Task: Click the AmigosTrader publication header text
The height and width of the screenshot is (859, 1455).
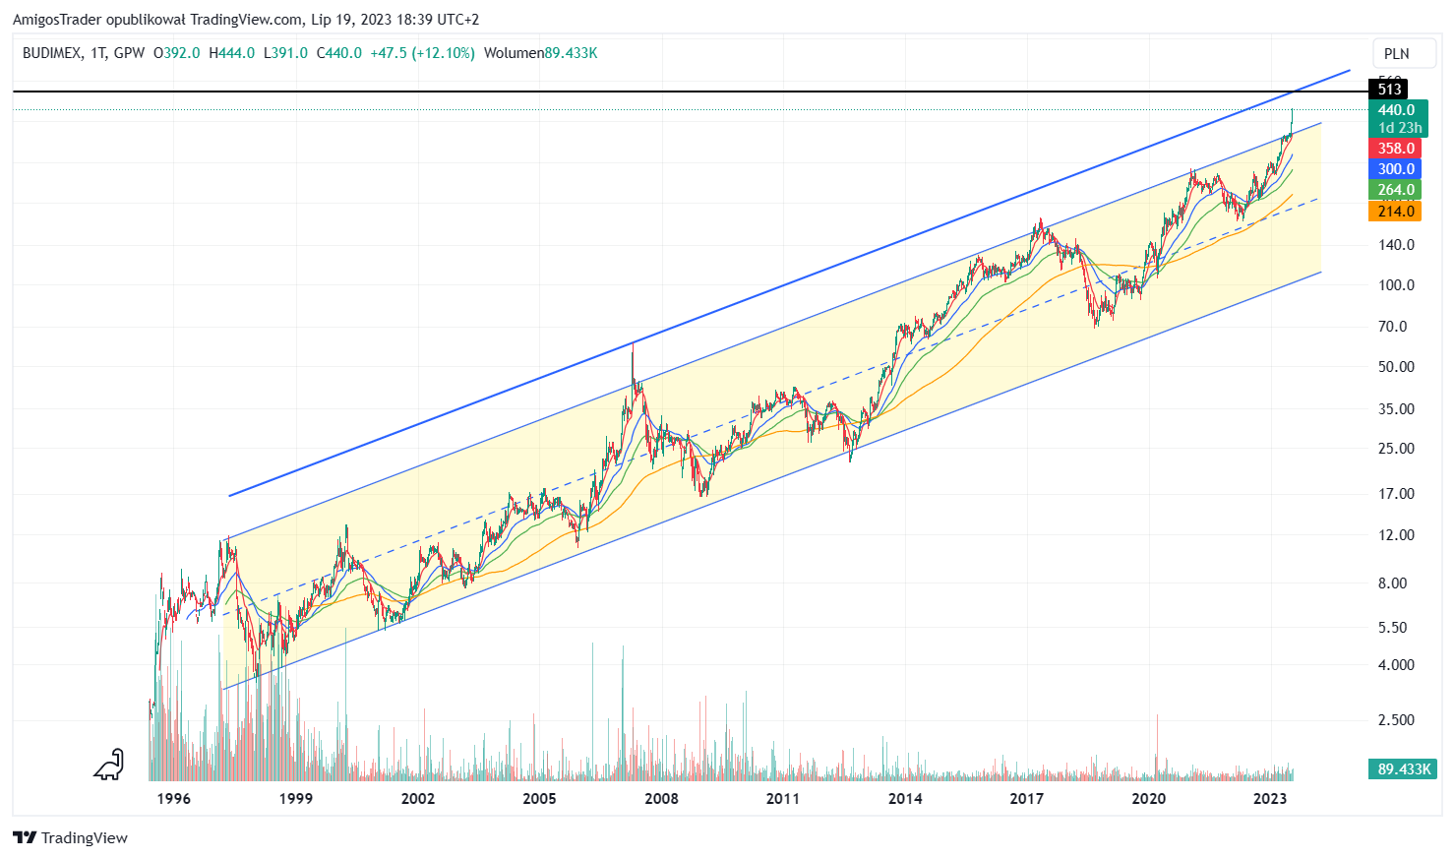Action: 246,20
